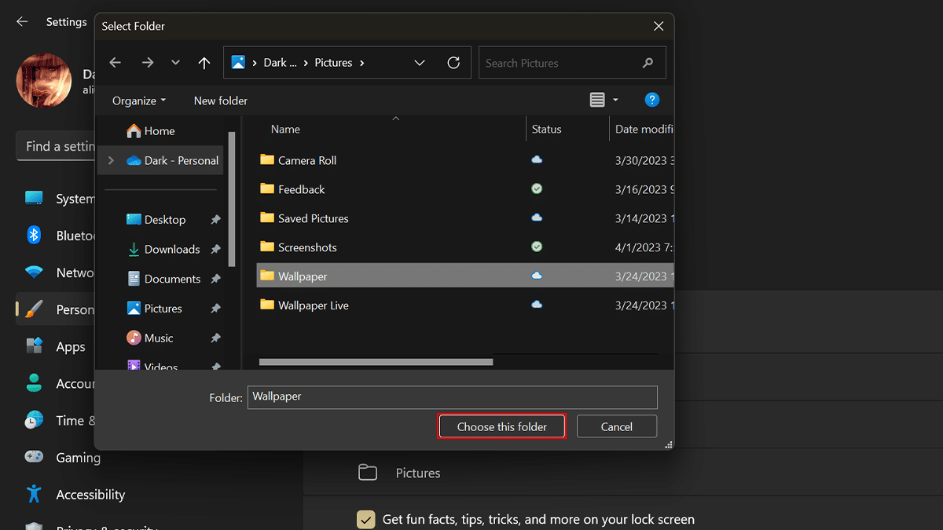Click the horizontal scrollbar in file list
Image resolution: width=943 pixels, height=530 pixels.
(x=376, y=362)
